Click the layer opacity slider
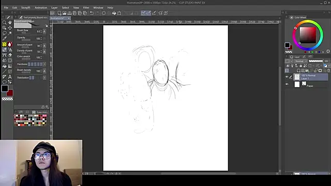The image size is (331, 186). (315, 61)
